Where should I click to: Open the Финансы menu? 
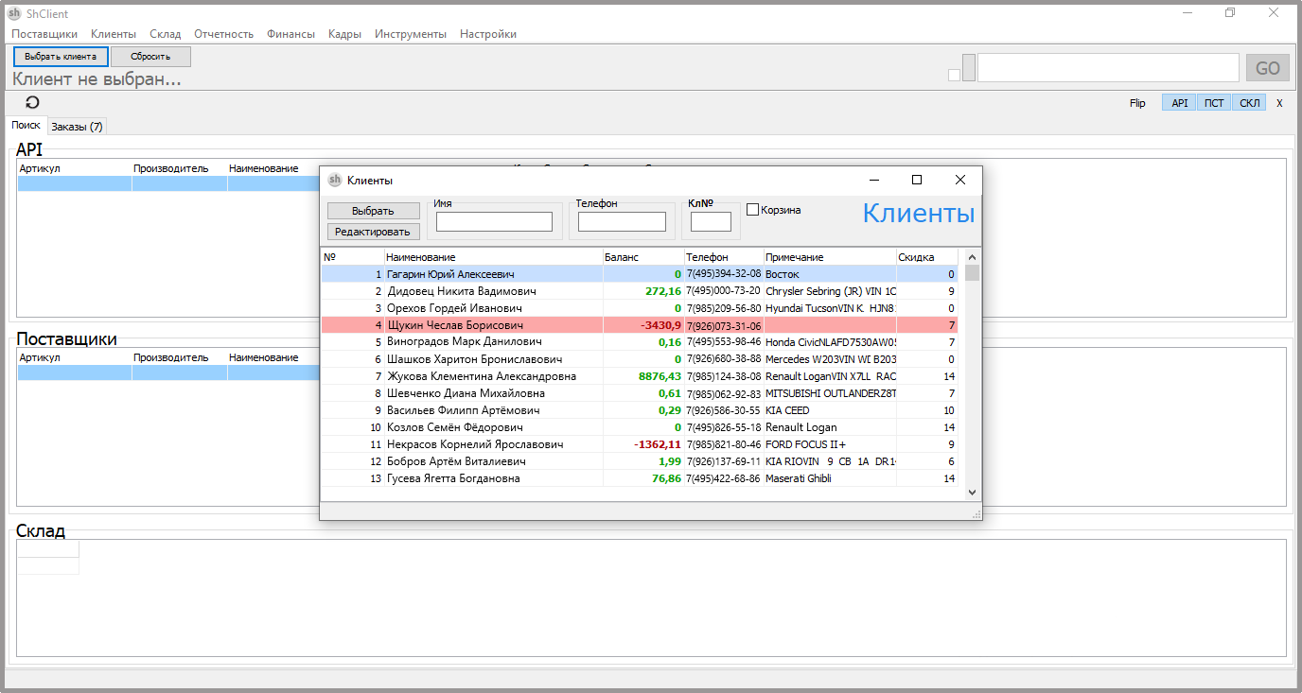coord(291,34)
